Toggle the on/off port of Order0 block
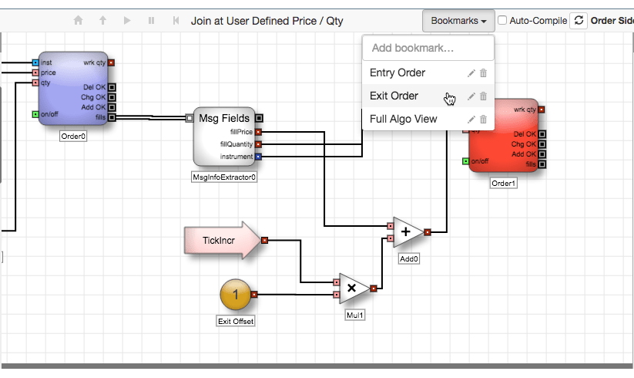The width and height of the screenshot is (634, 378). (x=35, y=114)
